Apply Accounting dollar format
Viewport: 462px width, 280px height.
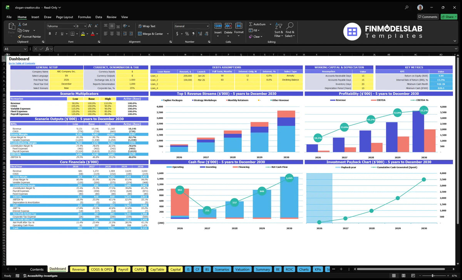click(x=177, y=34)
